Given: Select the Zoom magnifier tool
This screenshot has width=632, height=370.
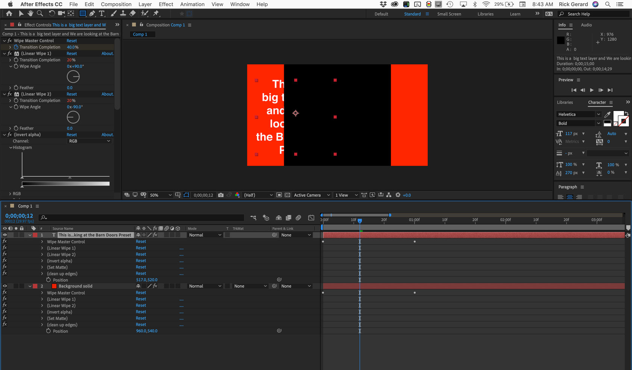Looking at the screenshot, I should [x=40, y=14].
